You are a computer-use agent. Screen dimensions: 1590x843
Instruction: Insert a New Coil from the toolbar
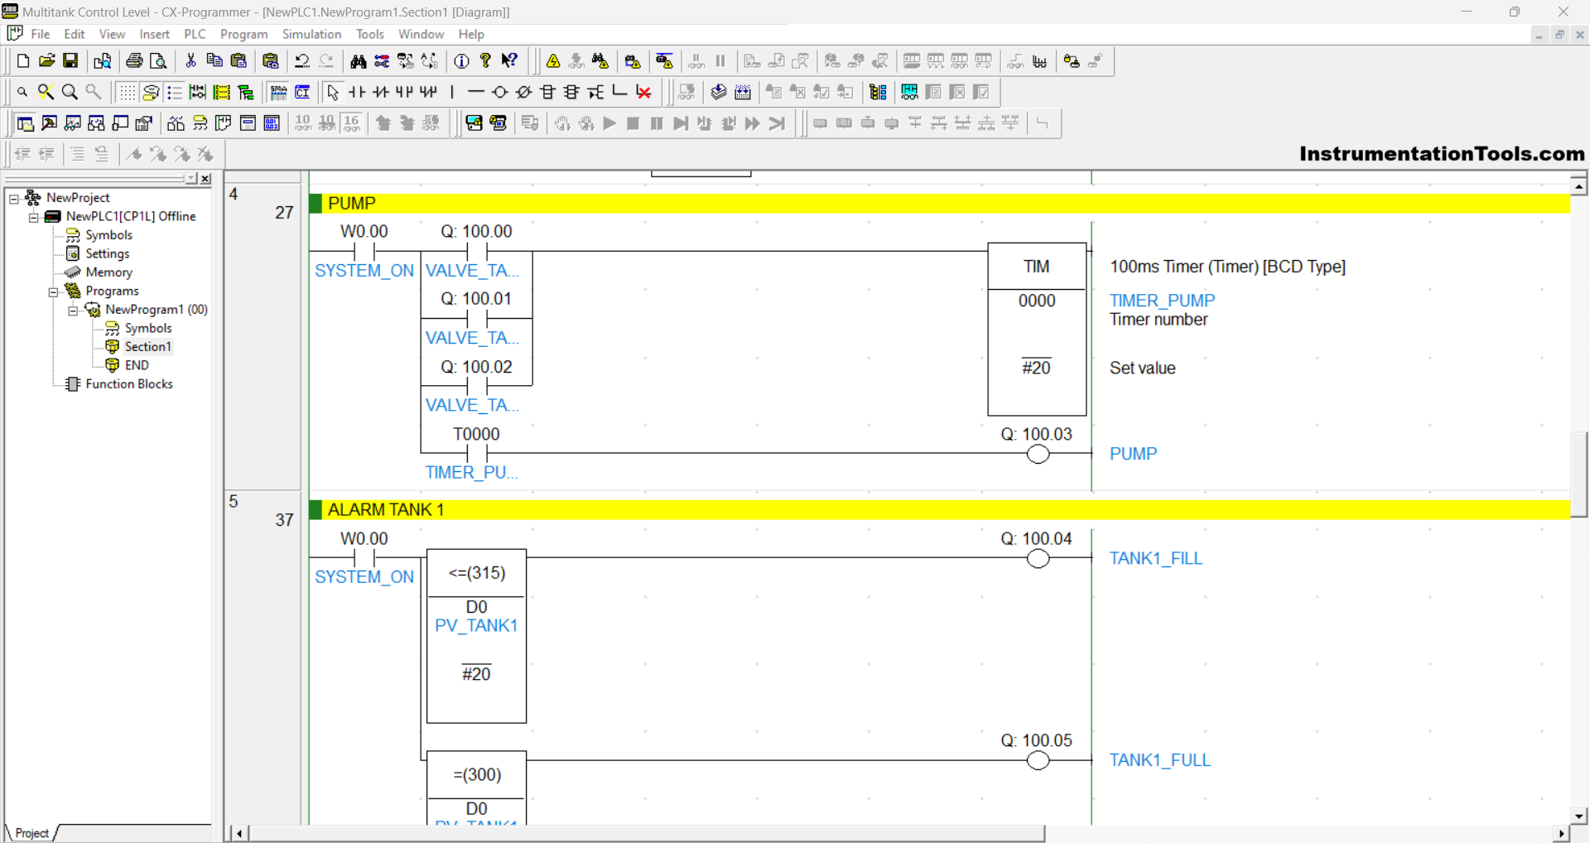click(x=499, y=92)
